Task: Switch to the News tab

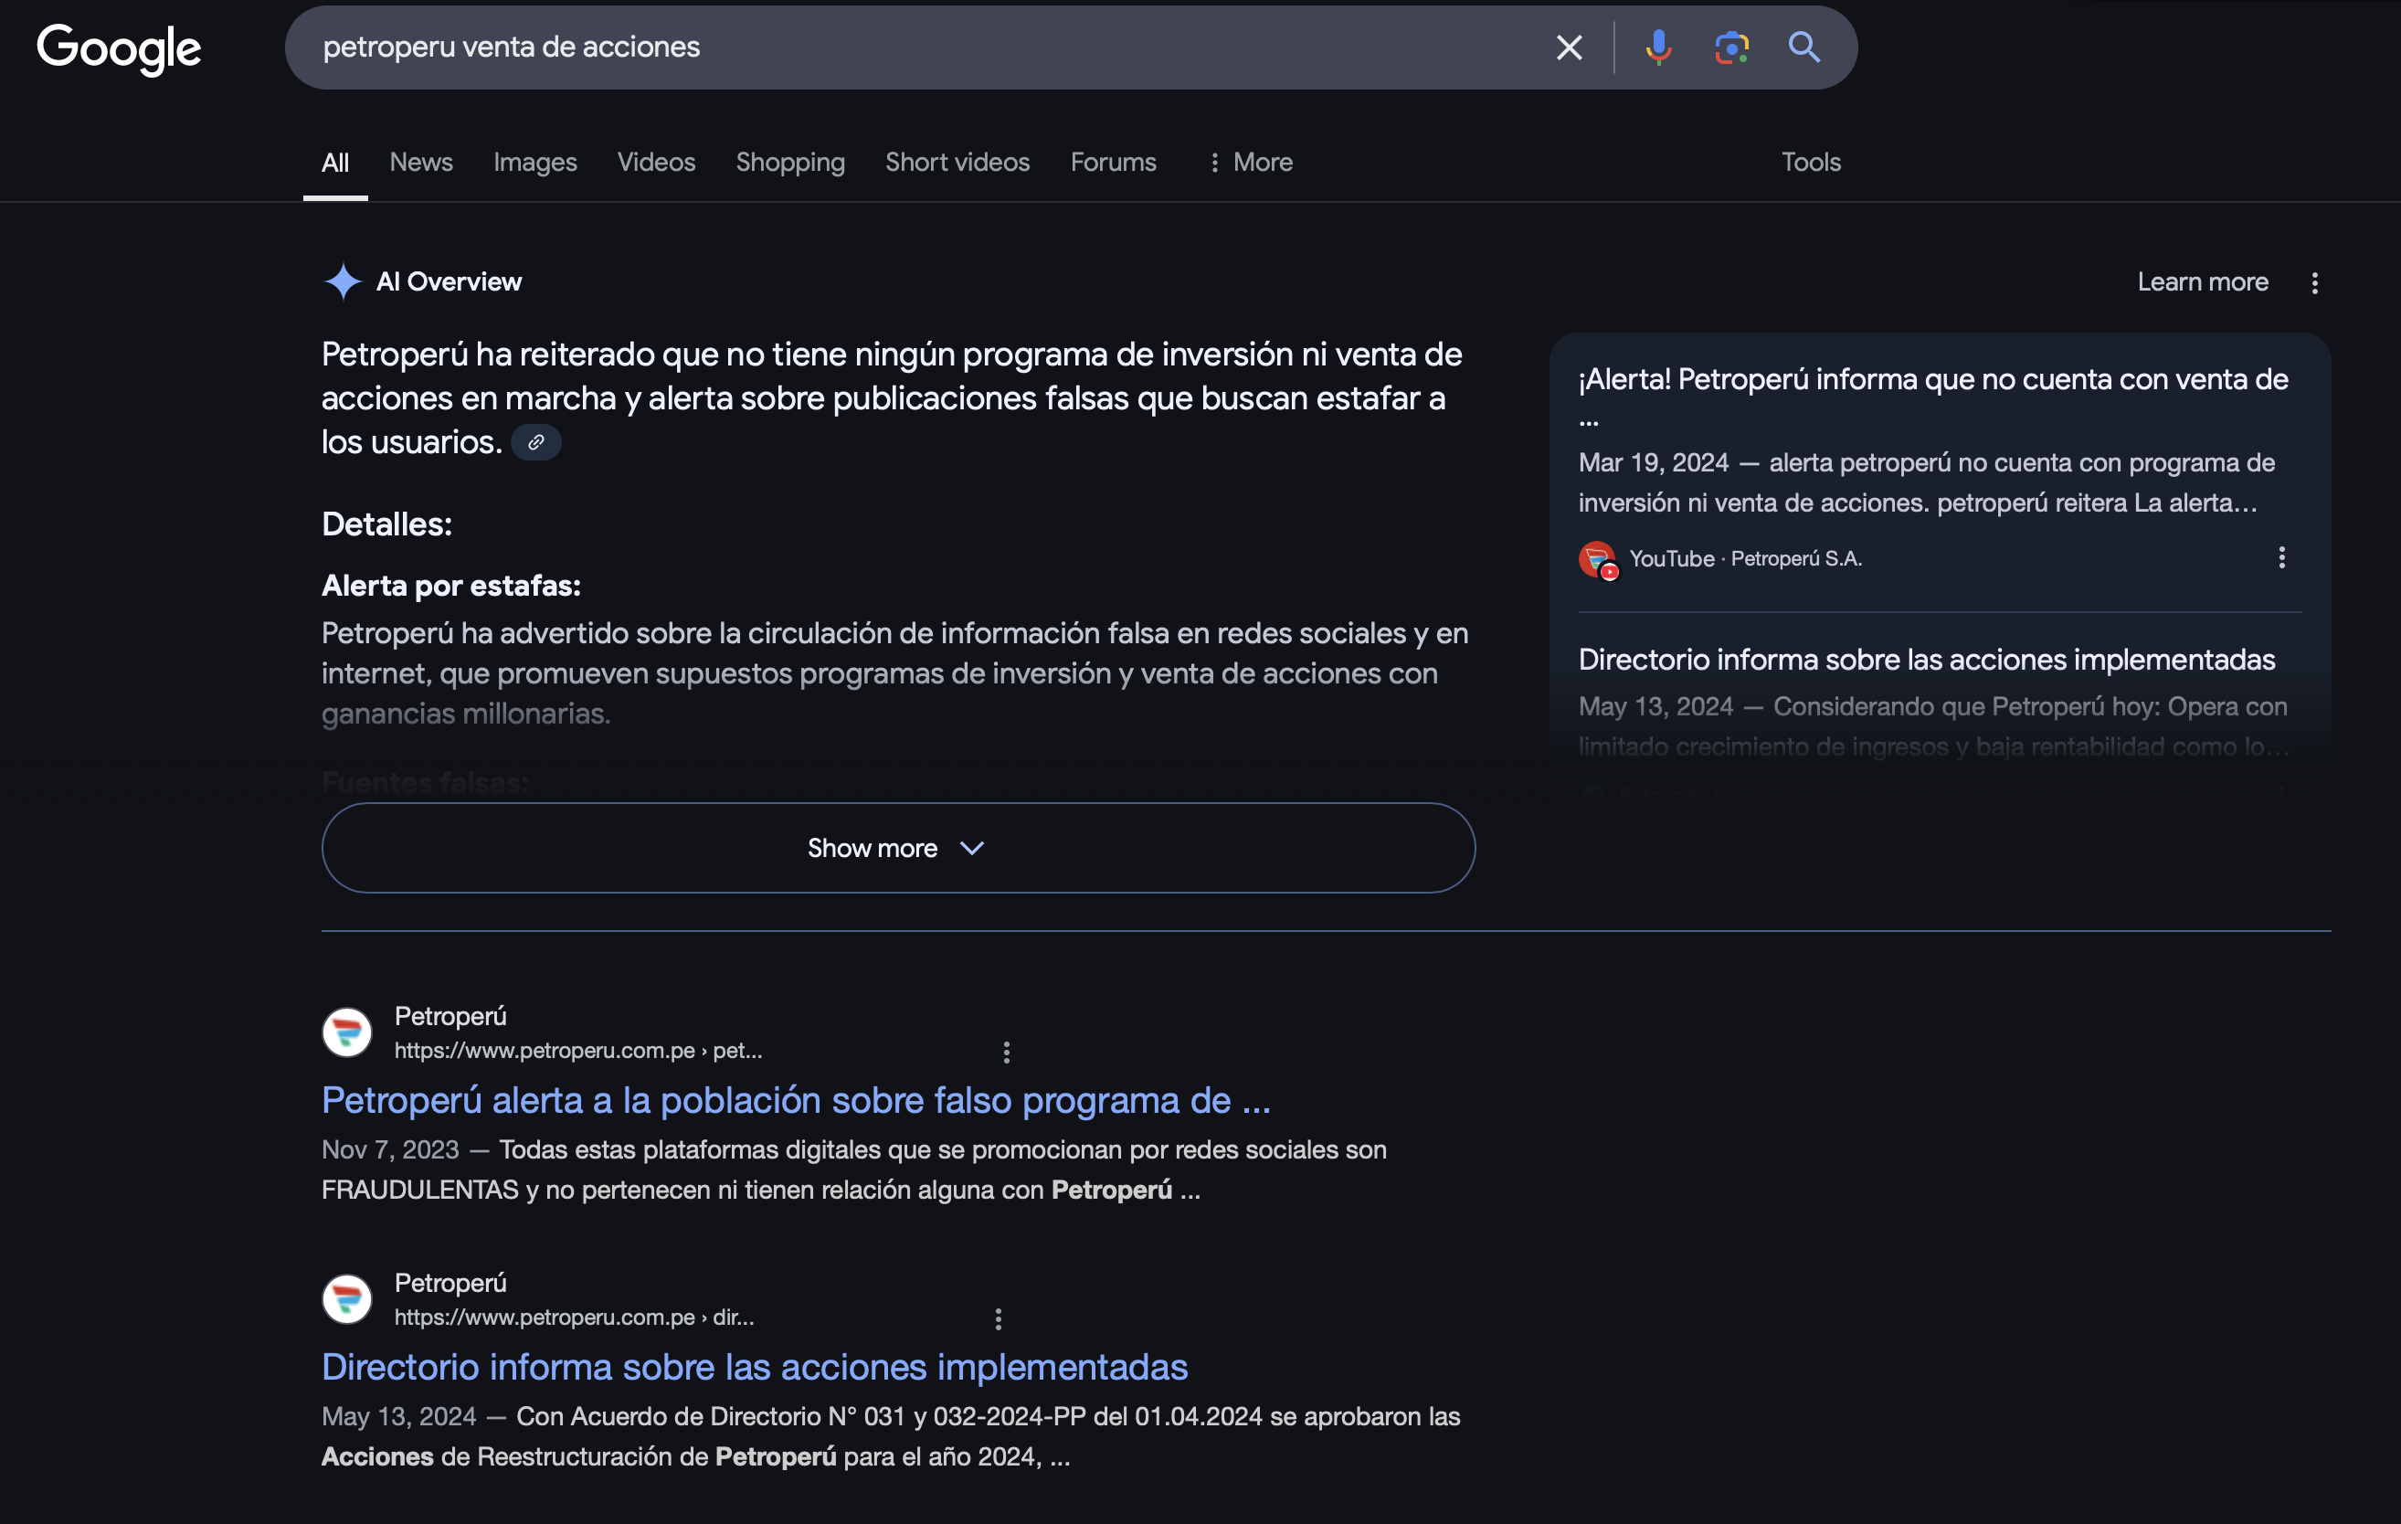Action: [421, 162]
